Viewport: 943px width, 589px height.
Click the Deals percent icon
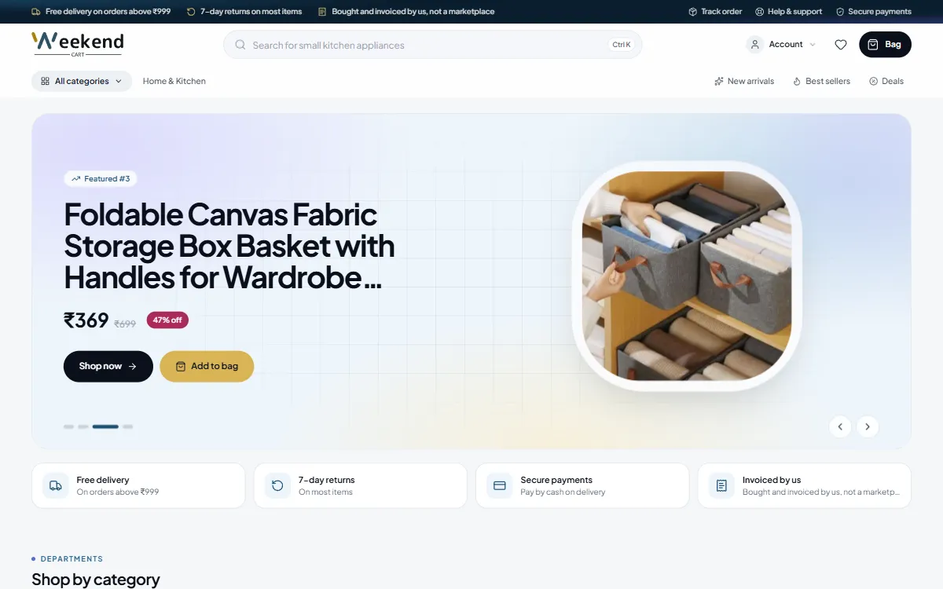[873, 81]
